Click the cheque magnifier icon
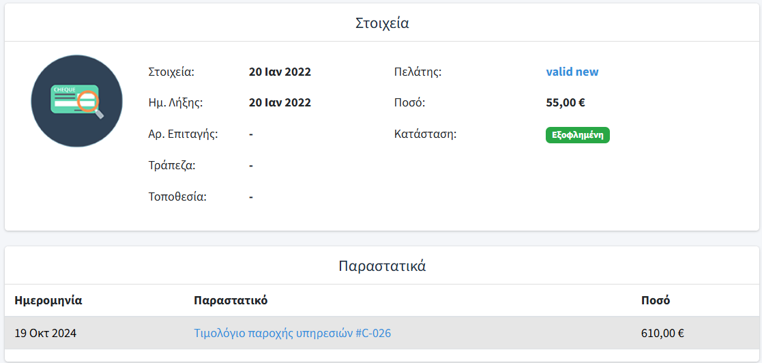Viewport: 762px width, 363px height. (76, 101)
